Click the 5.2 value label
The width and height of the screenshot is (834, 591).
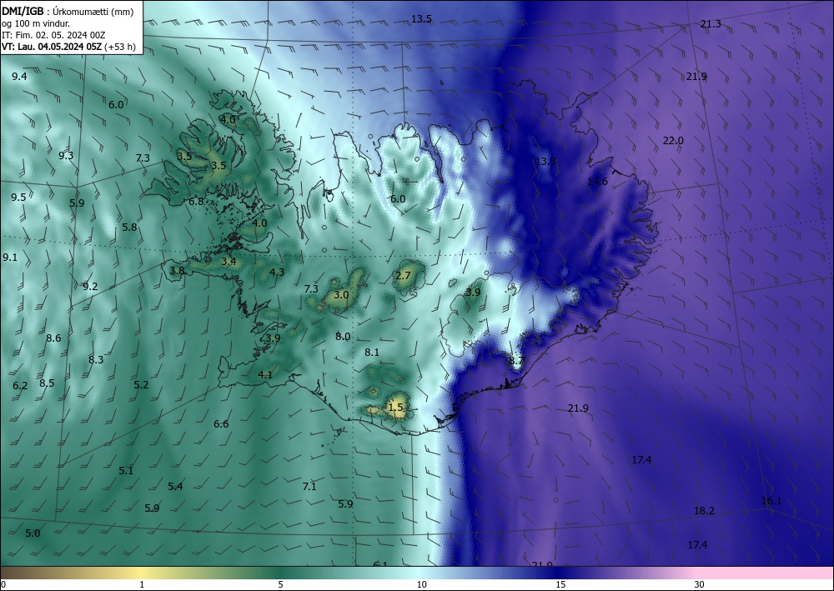[x=142, y=385]
